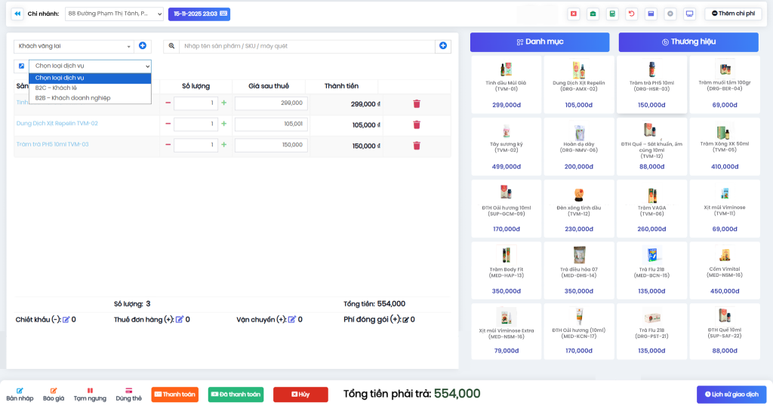The image size is (773, 412).
Task: Click Dùng thẻ card button
Action: pos(128,394)
